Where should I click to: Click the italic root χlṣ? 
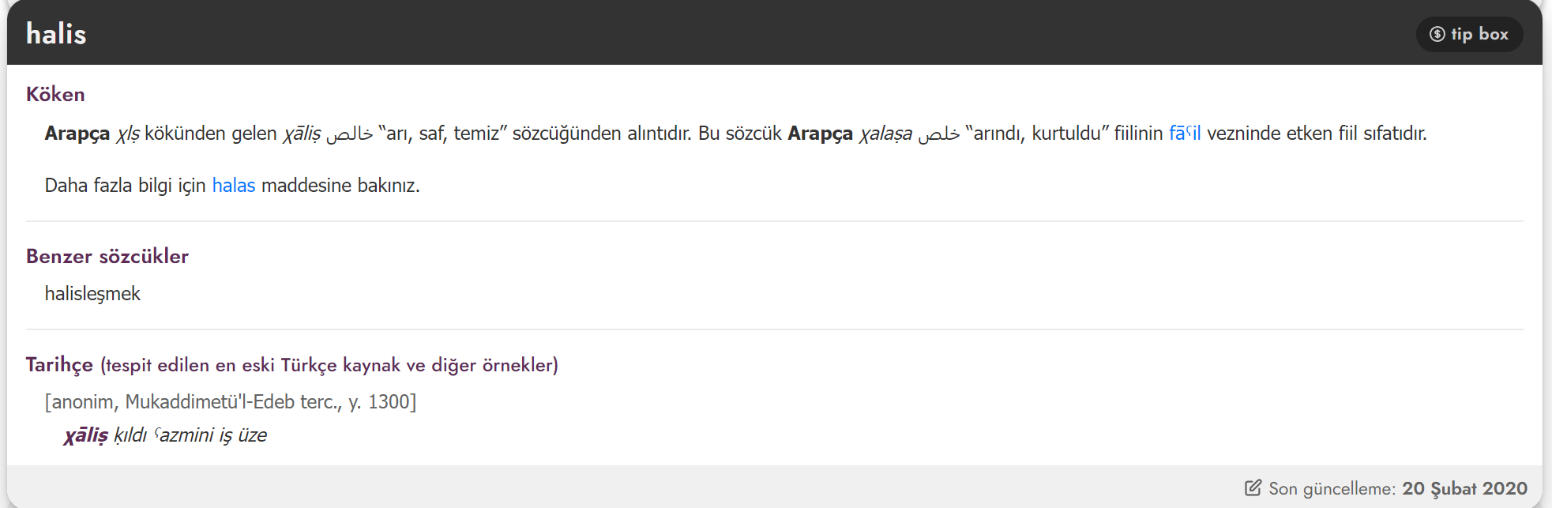pos(128,134)
